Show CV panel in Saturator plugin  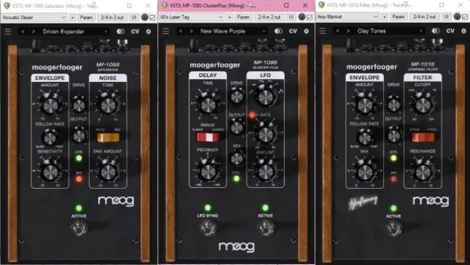(135, 31)
